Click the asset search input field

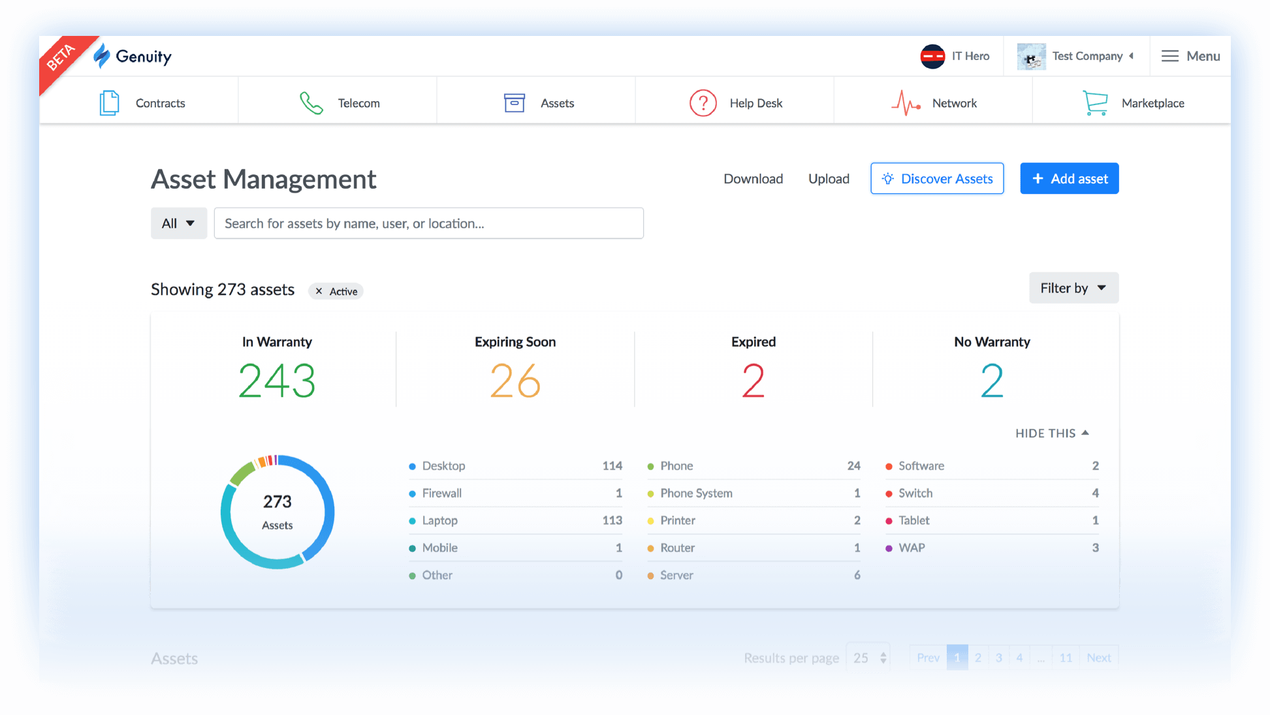click(429, 223)
